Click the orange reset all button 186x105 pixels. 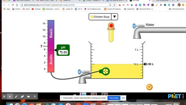pyautogui.click(x=149, y=87)
